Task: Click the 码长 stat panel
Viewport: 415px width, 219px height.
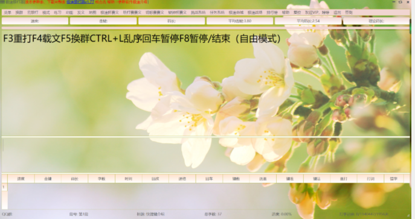Action: point(172,21)
